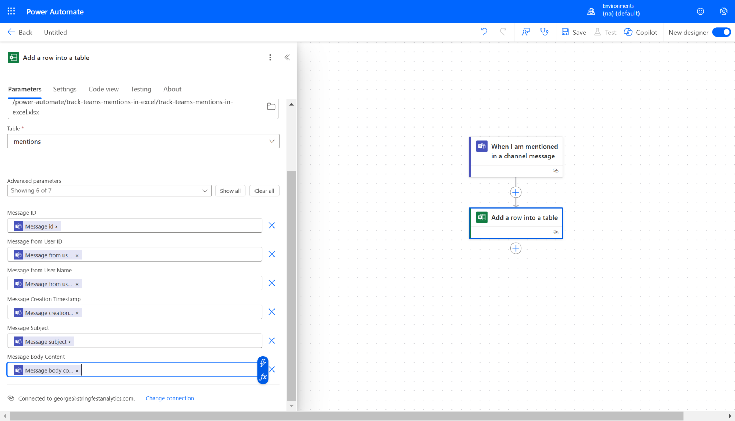This screenshot has height=421, width=735.
Task: Expand the Table mentions dropdown
Action: (272, 141)
